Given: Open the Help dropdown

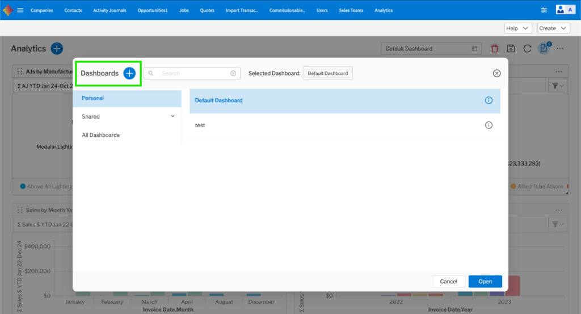Looking at the screenshot, I should (517, 28).
